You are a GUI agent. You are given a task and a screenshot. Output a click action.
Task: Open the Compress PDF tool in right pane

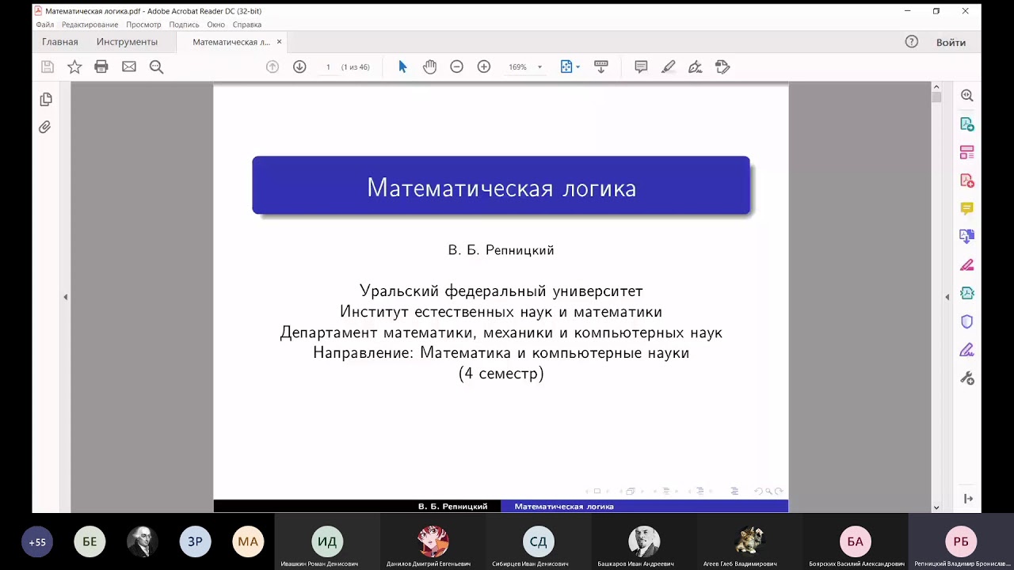(967, 294)
